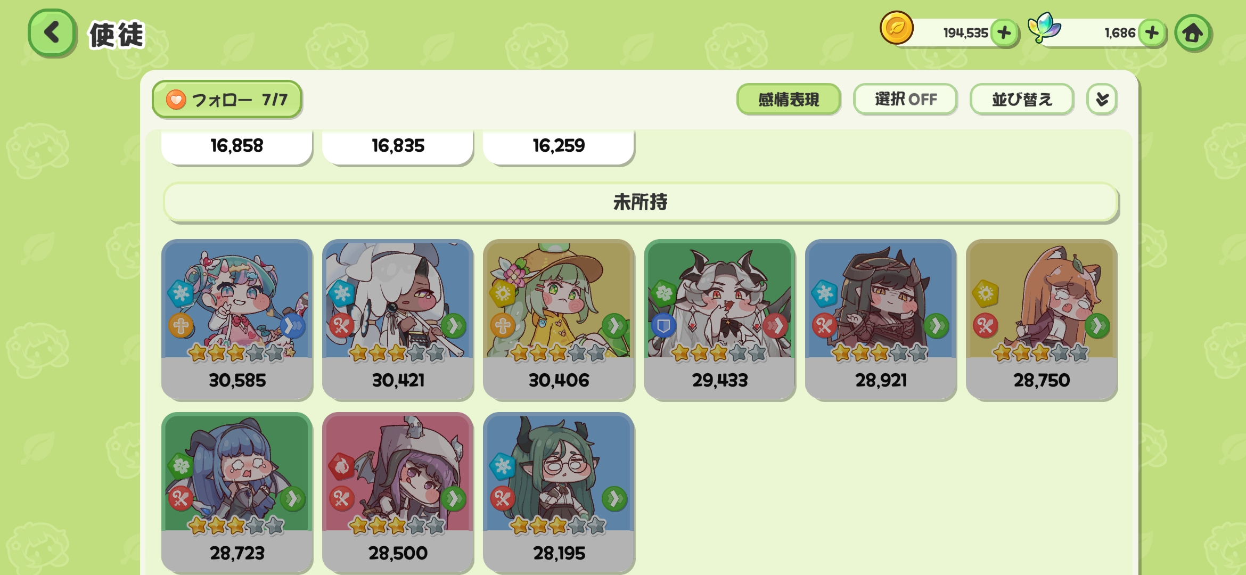Viewport: 1246px width, 575px height.
Task: Toggle the 選択 OFF selection mode
Action: click(905, 99)
